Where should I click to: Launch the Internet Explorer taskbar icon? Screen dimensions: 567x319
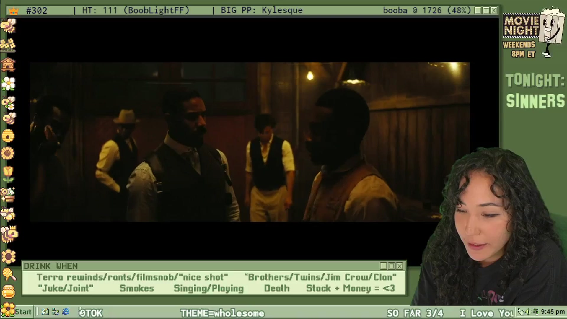(66, 312)
